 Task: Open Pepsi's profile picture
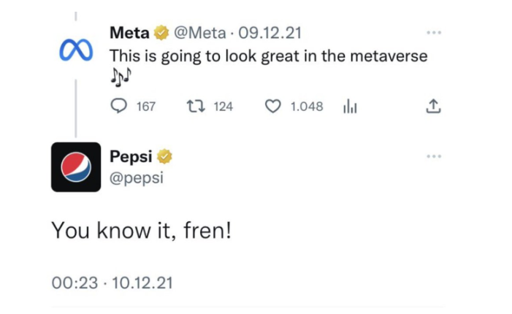[x=76, y=166]
